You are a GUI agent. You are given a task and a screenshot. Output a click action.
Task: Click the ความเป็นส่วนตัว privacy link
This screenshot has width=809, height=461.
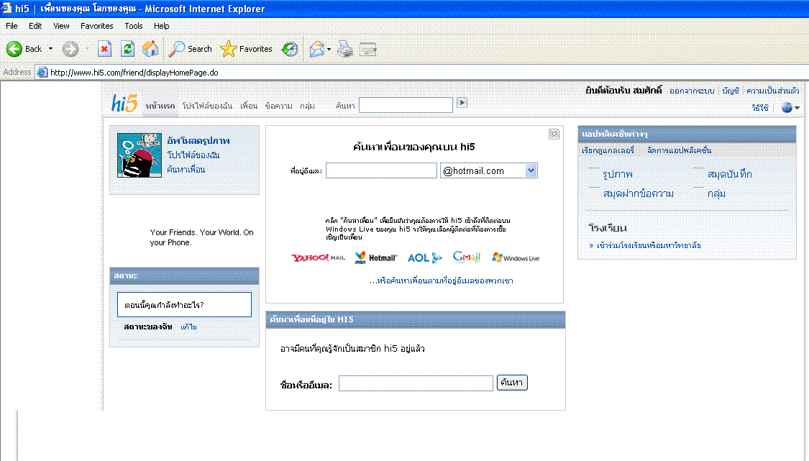click(x=773, y=91)
